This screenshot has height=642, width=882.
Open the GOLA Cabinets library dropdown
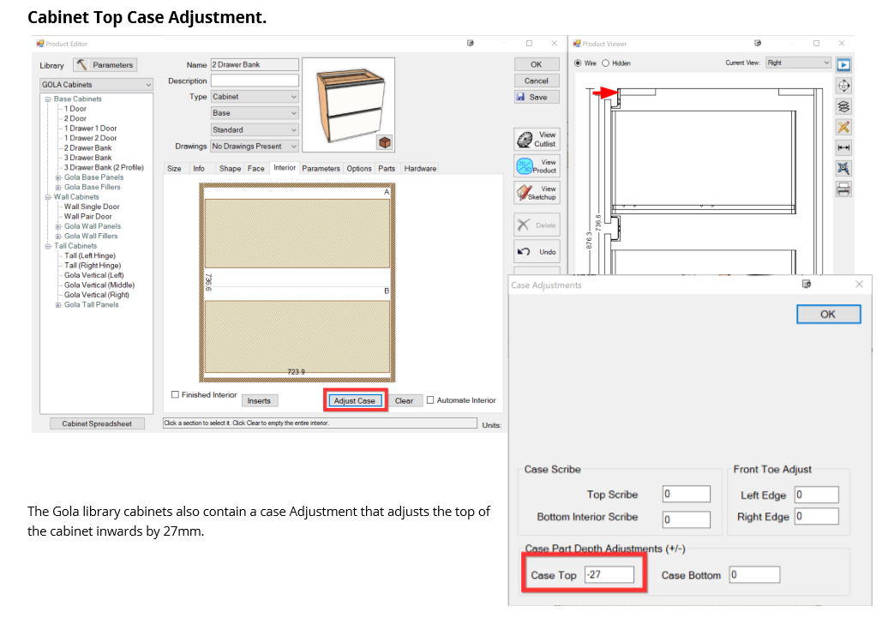(96, 85)
